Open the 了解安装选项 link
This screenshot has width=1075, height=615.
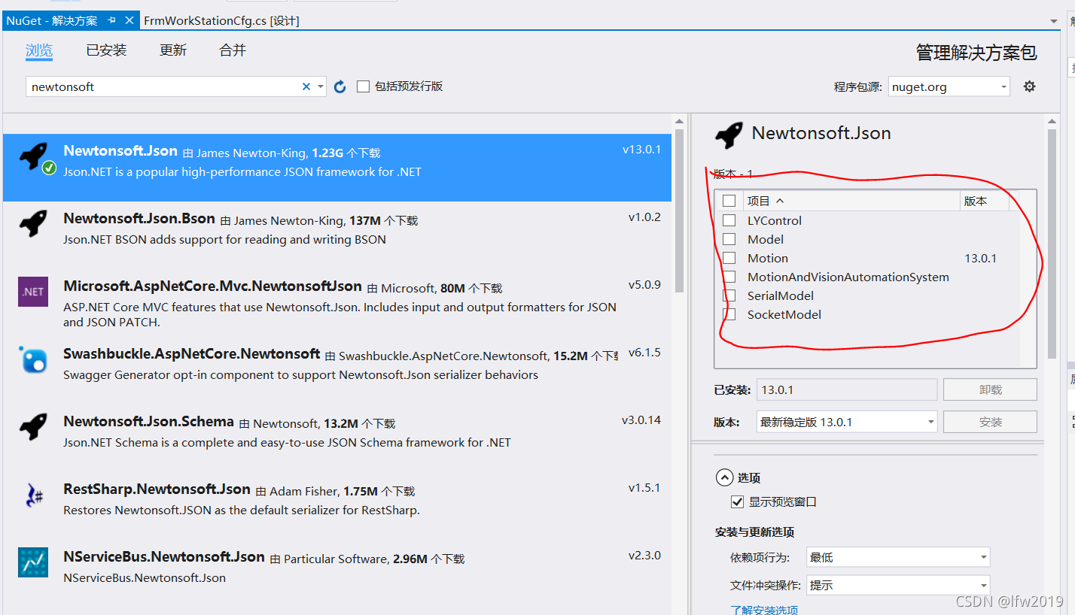click(765, 609)
